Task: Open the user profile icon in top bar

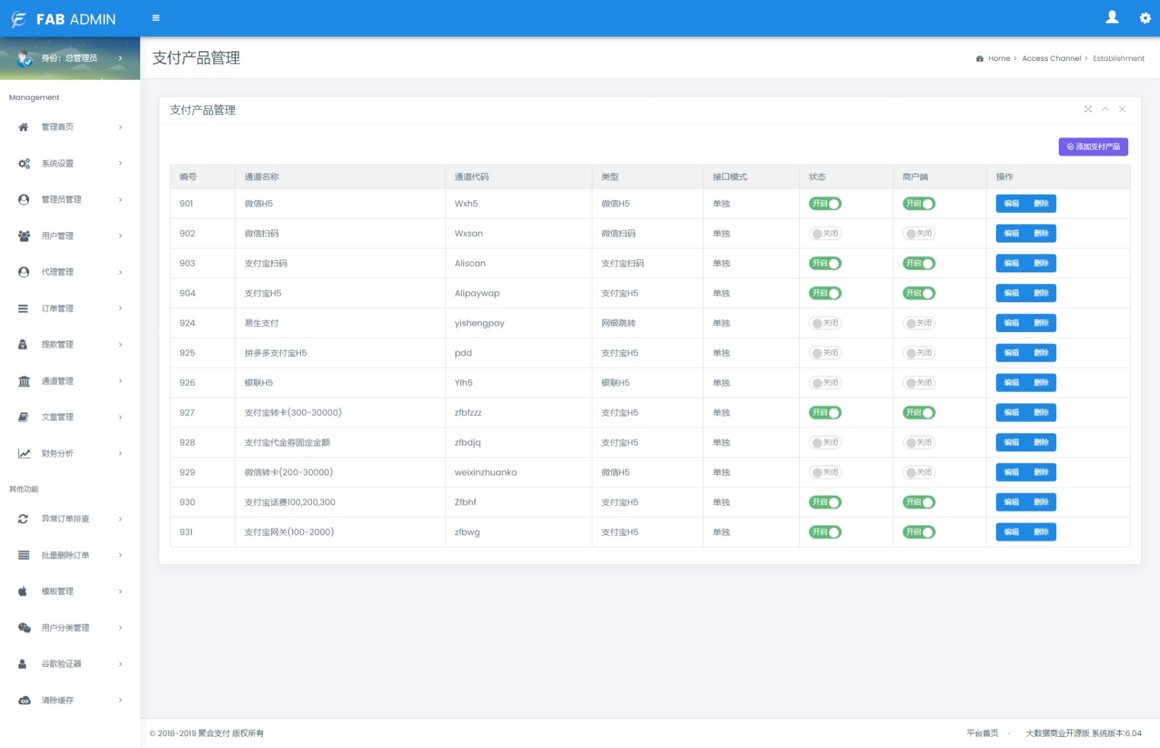Action: pos(1112,18)
